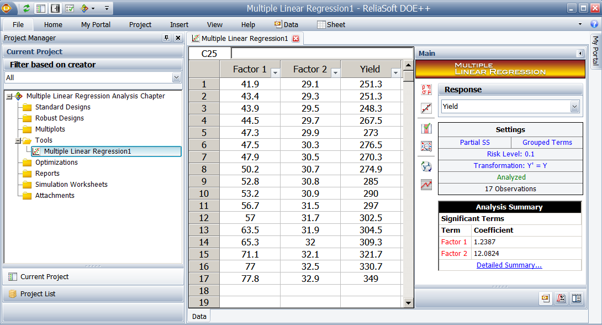Click the Plot icon with the red line

[x=426, y=108]
